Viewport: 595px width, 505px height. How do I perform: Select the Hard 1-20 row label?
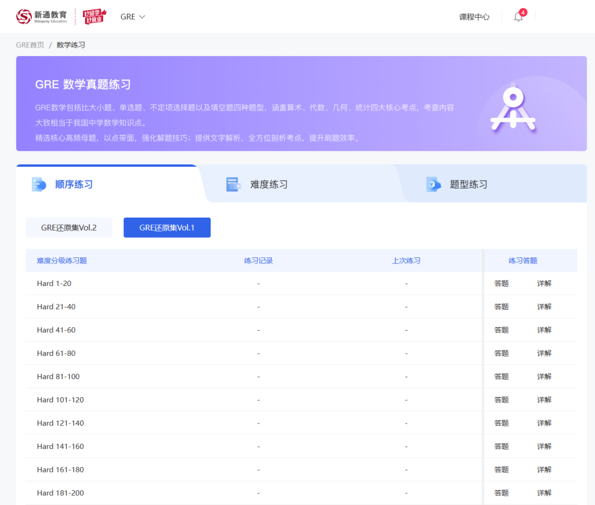click(x=54, y=283)
